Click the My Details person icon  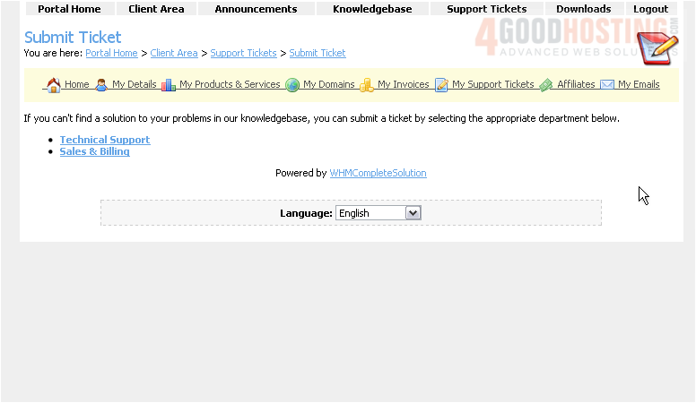101,85
